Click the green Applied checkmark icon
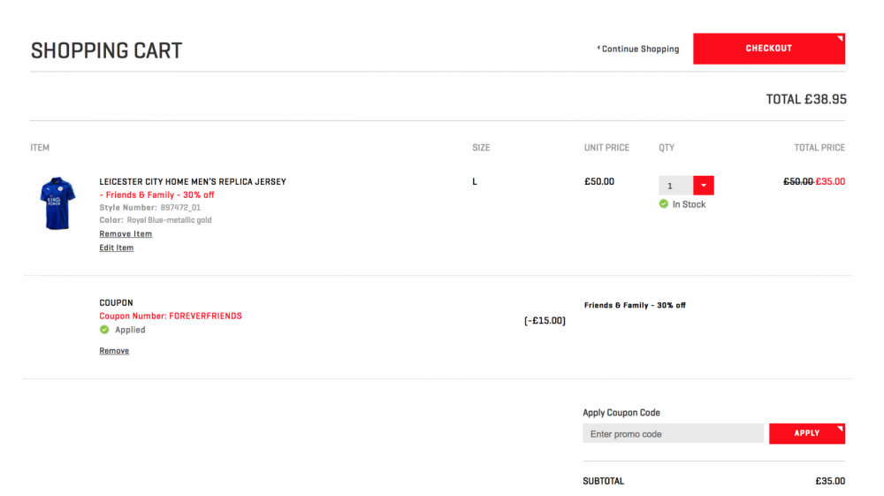The width and height of the screenshot is (884, 496). coord(104,330)
